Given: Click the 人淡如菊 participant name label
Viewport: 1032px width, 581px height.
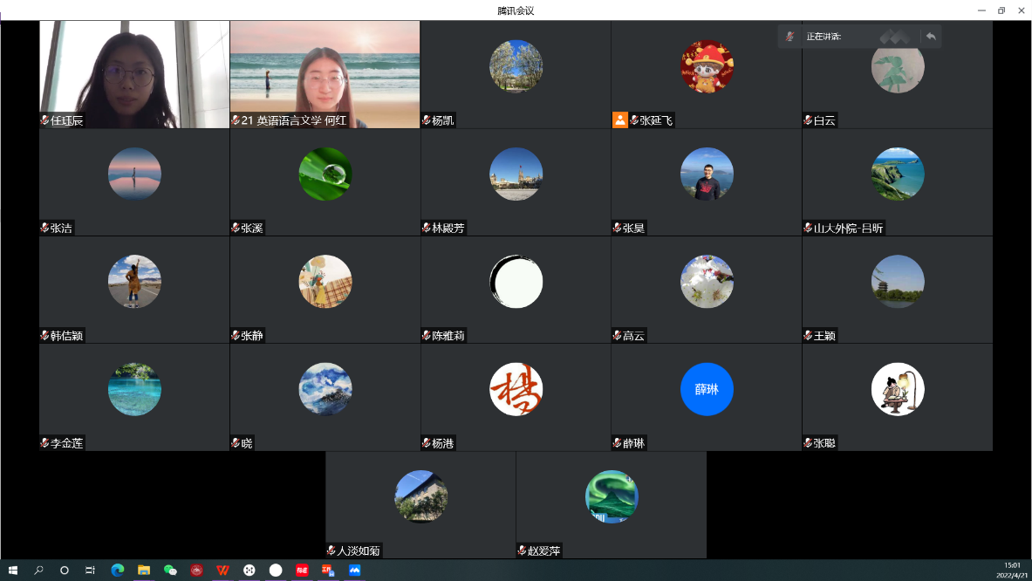Looking at the screenshot, I should (x=359, y=550).
